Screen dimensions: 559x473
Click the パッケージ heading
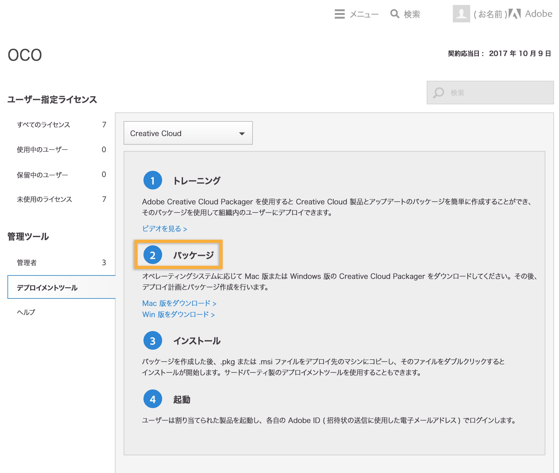(193, 255)
